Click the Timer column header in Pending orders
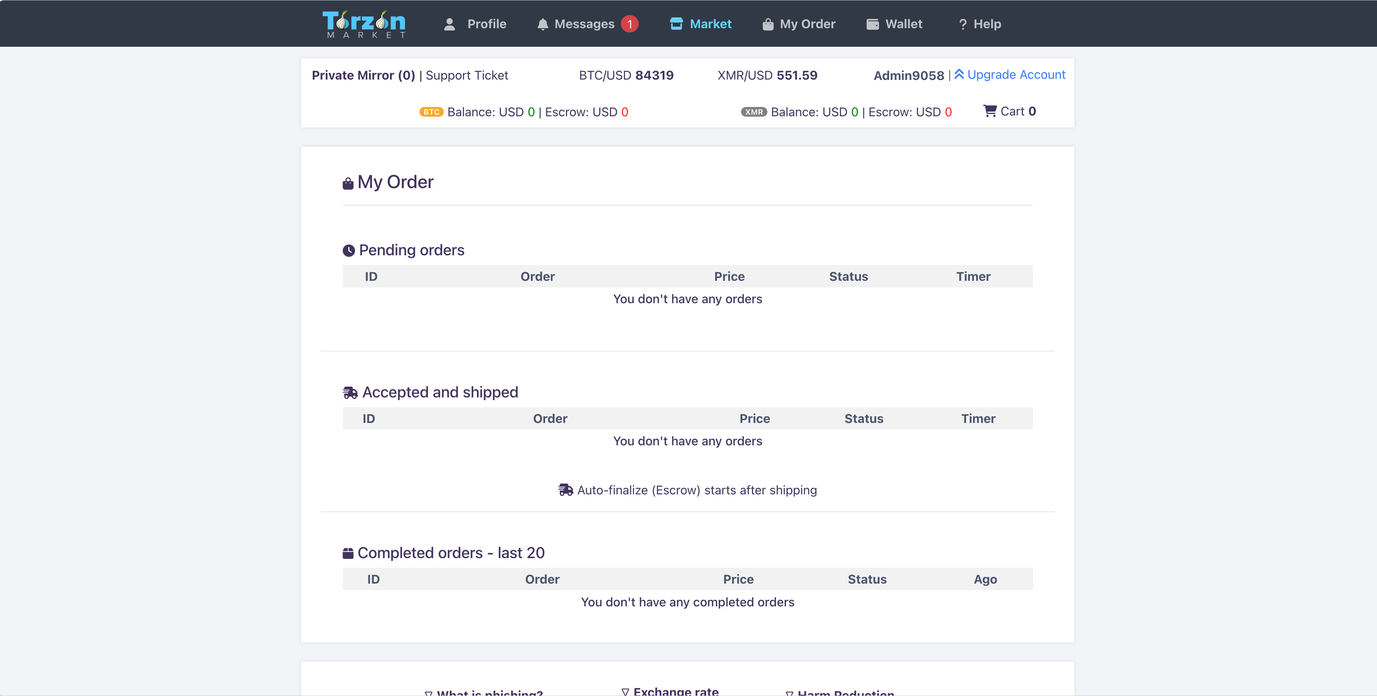Screen dimensions: 1377x696 click(973, 277)
